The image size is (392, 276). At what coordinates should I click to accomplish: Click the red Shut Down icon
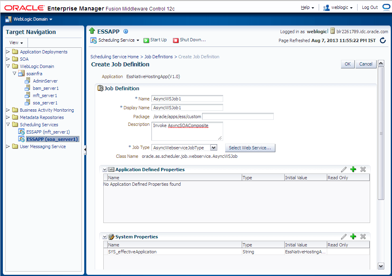(176, 40)
